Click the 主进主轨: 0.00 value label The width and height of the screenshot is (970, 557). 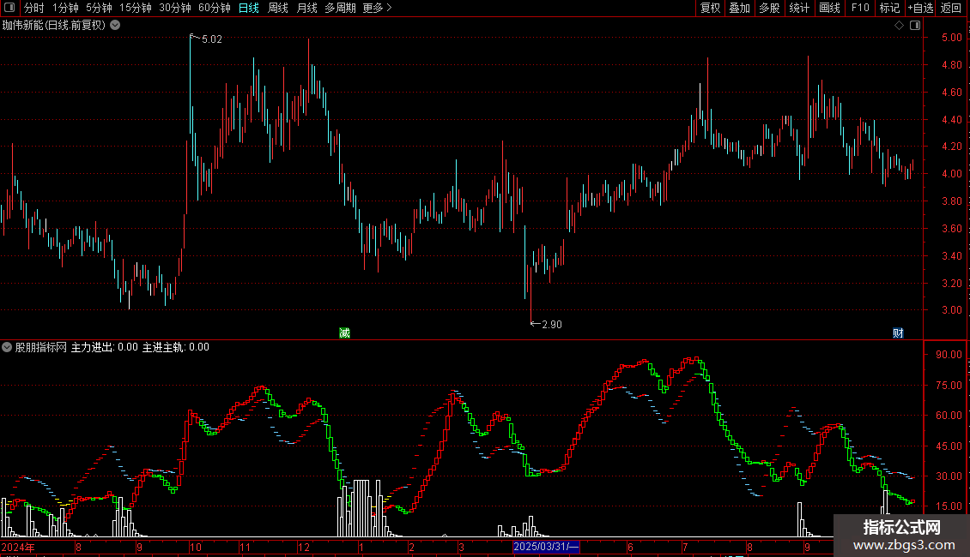pos(176,347)
